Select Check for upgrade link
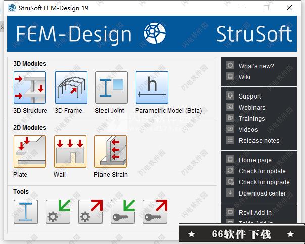 coord(264,182)
